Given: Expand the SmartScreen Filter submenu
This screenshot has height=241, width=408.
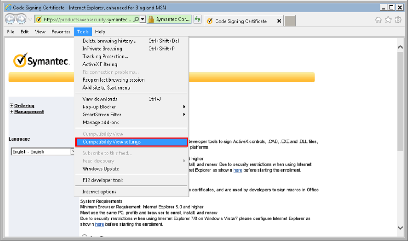Looking at the screenshot, I should coord(131,115).
